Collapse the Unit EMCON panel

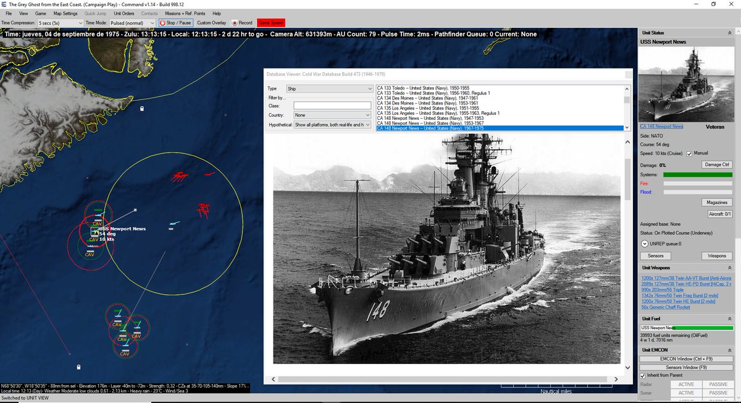click(730, 350)
